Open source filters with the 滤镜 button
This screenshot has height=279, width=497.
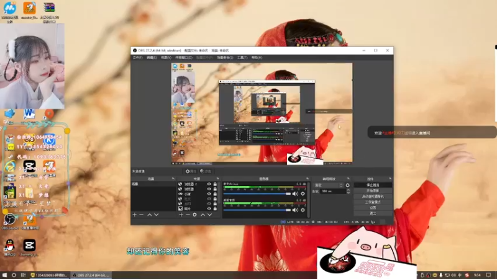[x=206, y=171]
